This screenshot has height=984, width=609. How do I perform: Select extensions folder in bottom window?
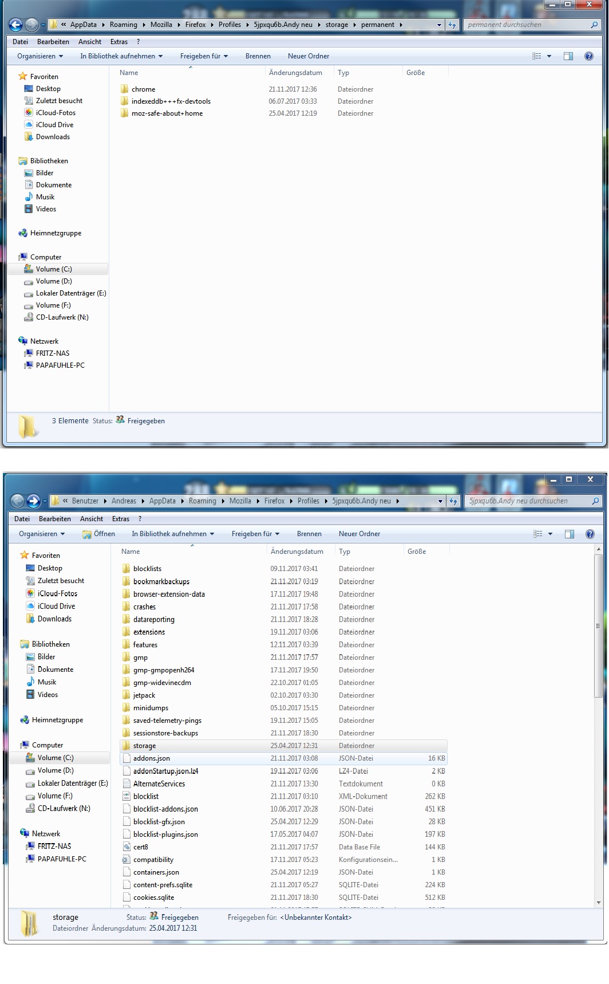pos(149,632)
